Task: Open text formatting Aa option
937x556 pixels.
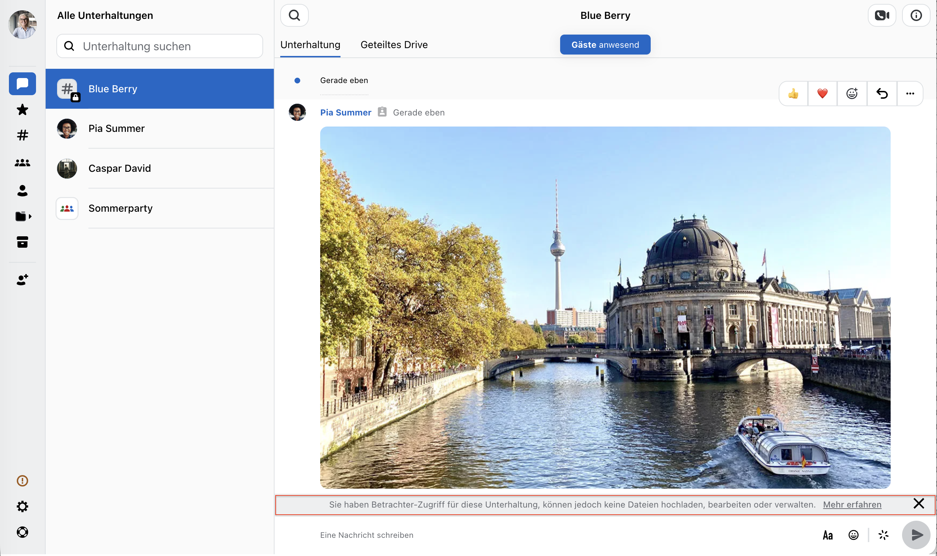Action: (828, 535)
